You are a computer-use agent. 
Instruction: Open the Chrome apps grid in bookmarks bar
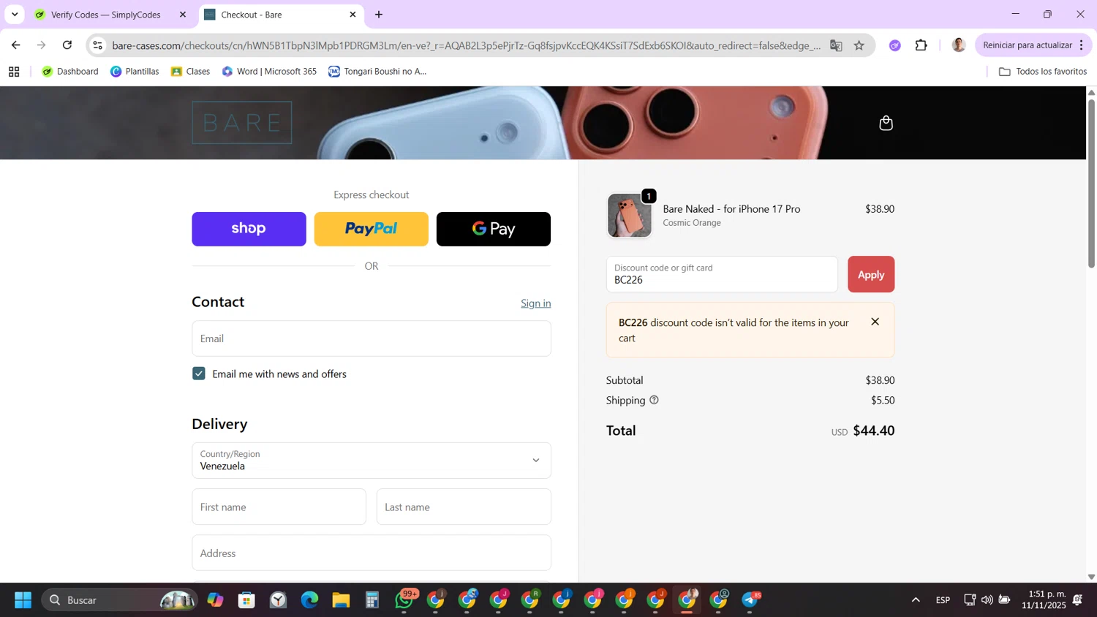[14, 72]
